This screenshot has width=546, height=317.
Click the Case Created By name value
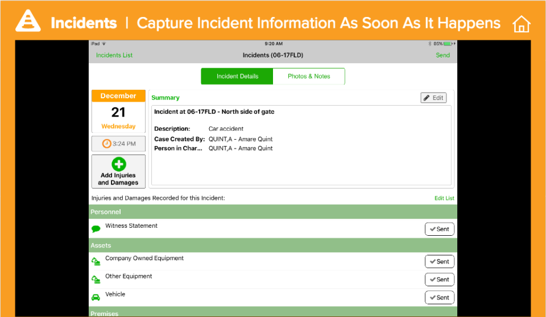tap(240, 139)
